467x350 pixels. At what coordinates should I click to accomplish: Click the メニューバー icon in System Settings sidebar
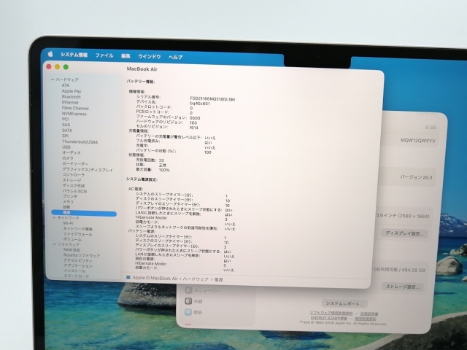188,290
